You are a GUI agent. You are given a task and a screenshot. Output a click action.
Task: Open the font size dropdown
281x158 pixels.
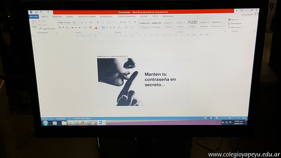coord(76,22)
